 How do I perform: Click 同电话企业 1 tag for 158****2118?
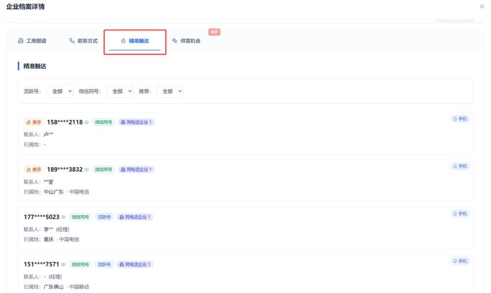tap(136, 122)
